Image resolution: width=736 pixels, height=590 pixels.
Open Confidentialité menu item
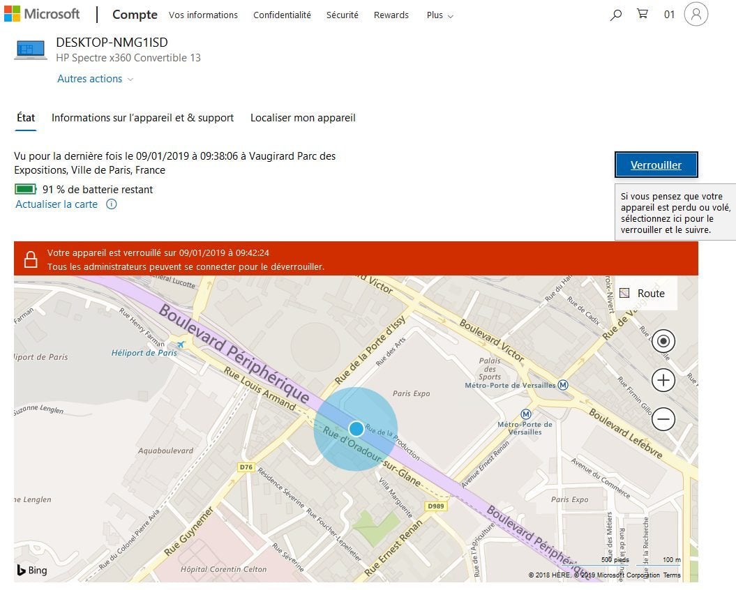(x=282, y=15)
